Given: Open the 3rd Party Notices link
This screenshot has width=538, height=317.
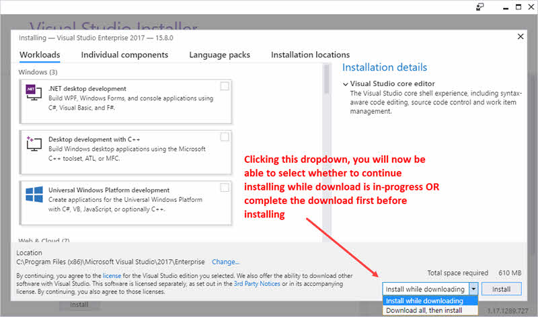Looking at the screenshot, I should click(x=257, y=284).
